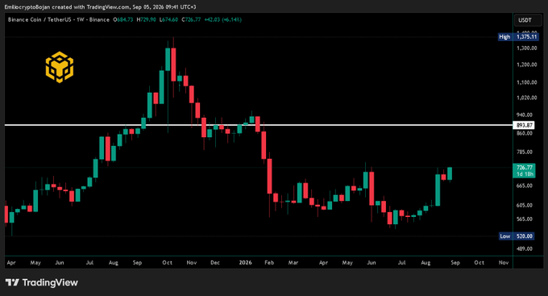
Task: Click the 1,100.00 price axis label
Action: click(x=526, y=82)
